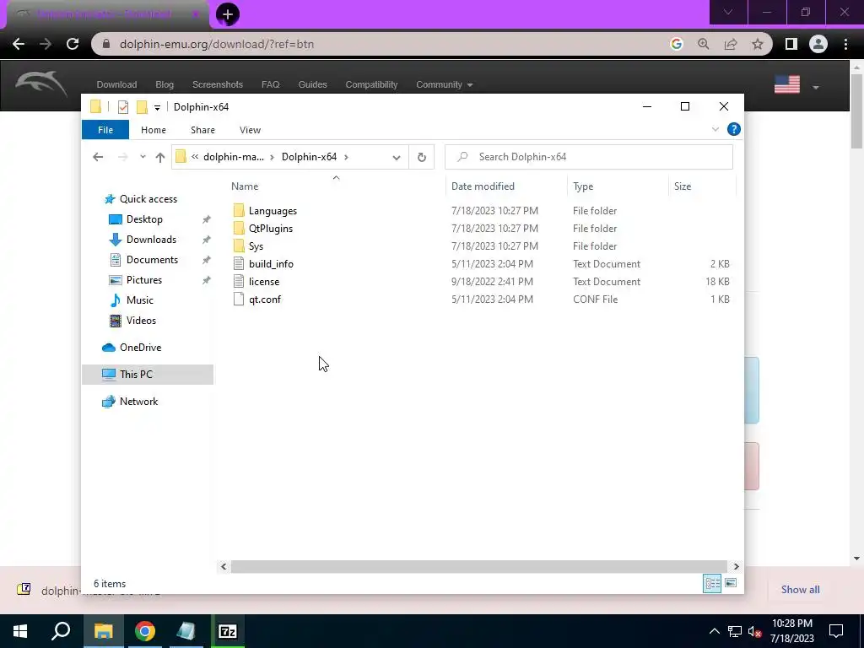Open 7-Zip from the taskbar

[228, 631]
